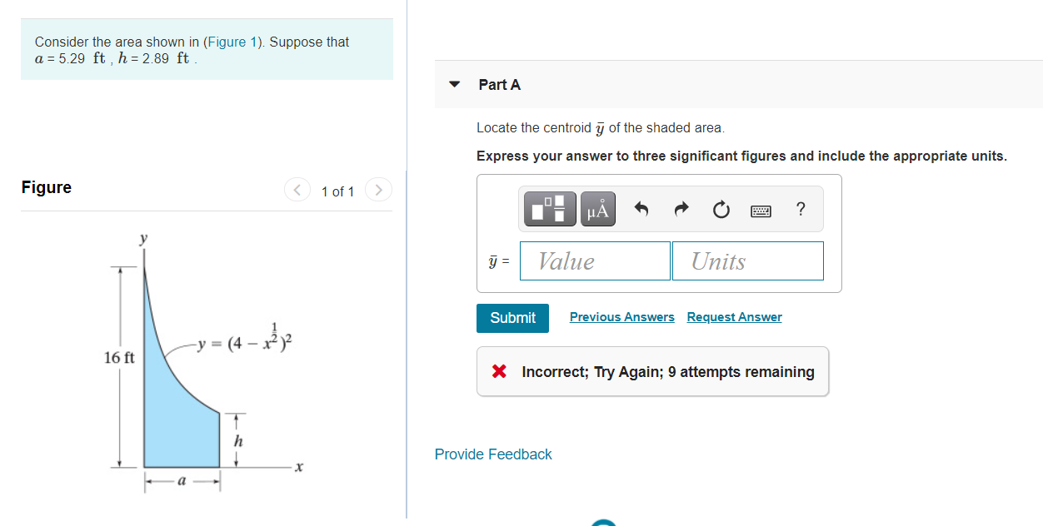Submit your answer for Part A
The width and height of the screenshot is (1043, 526).
click(x=512, y=318)
